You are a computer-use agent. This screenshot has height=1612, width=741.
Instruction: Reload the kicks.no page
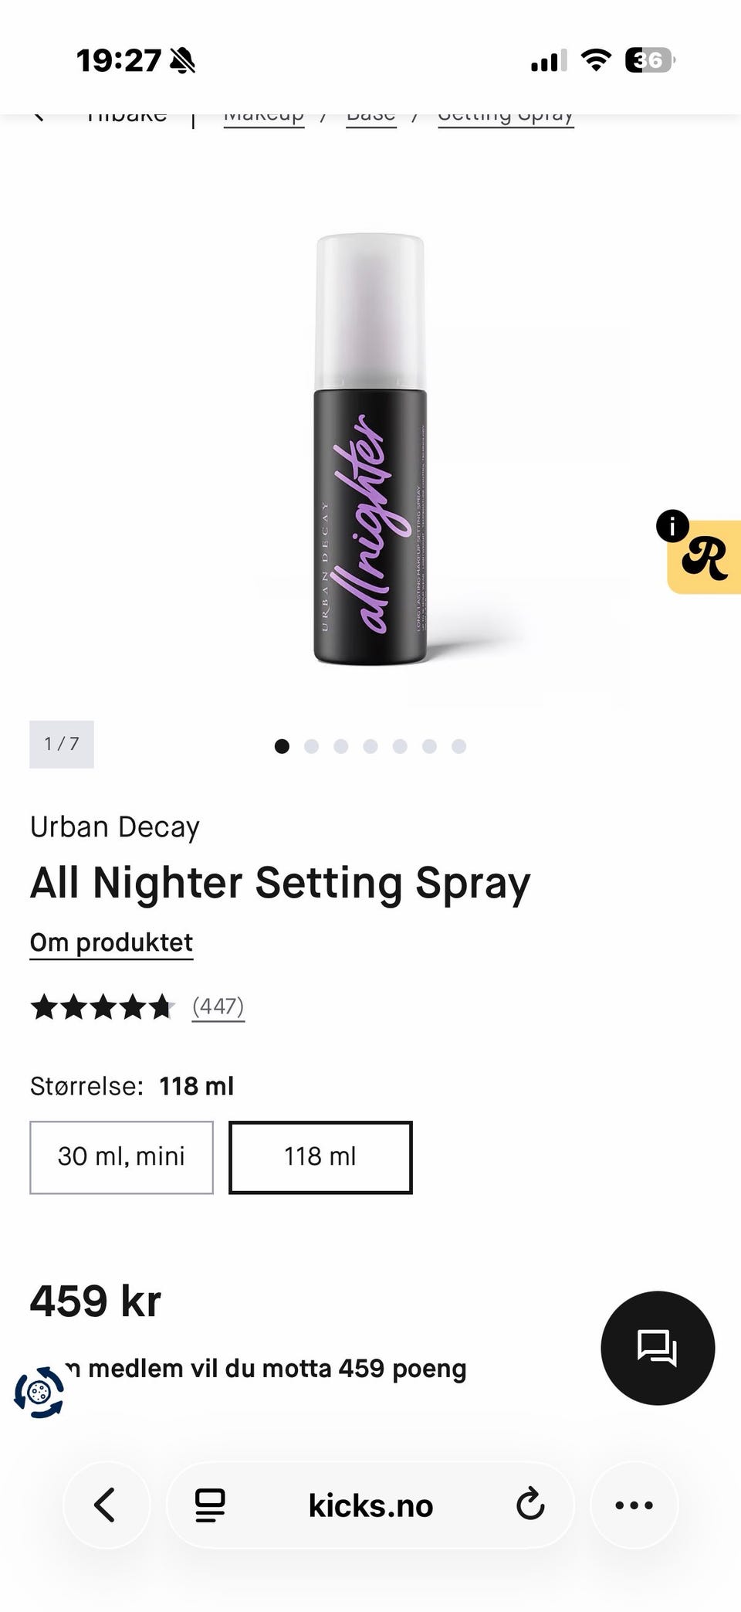(x=530, y=1505)
